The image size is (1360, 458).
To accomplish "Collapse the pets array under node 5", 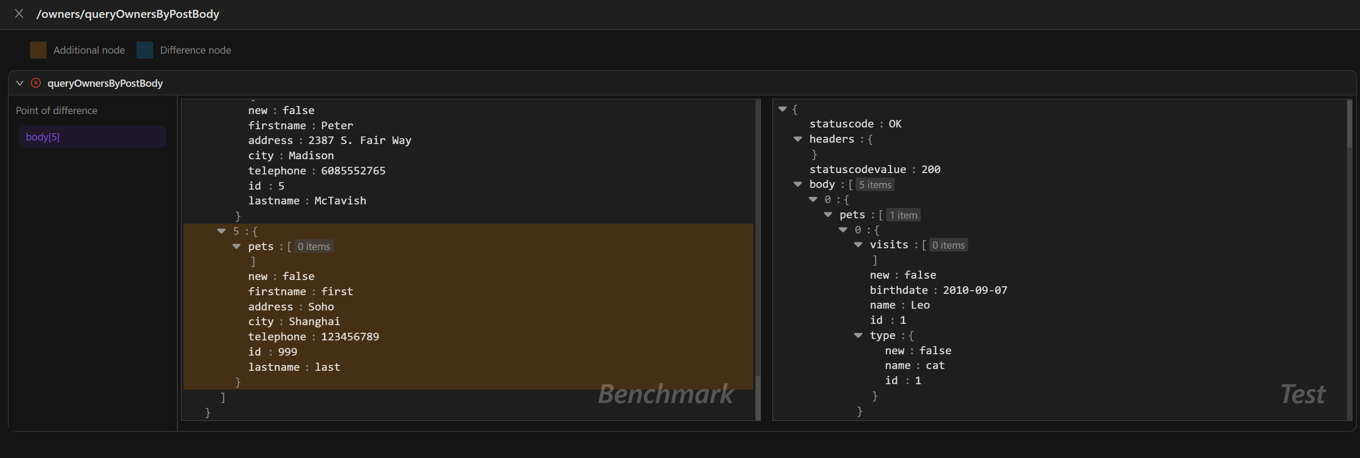I will point(236,246).
